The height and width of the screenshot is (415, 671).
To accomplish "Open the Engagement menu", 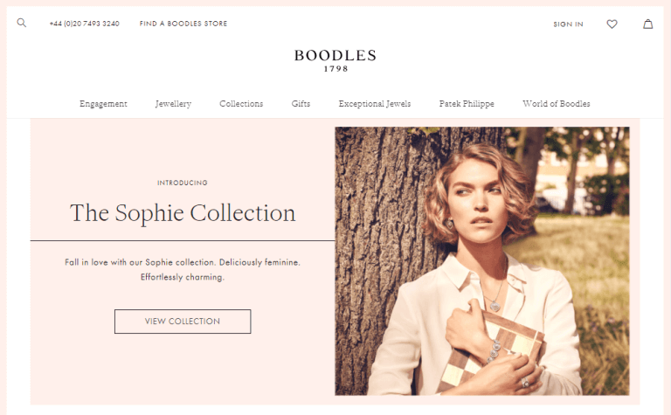I will 103,104.
